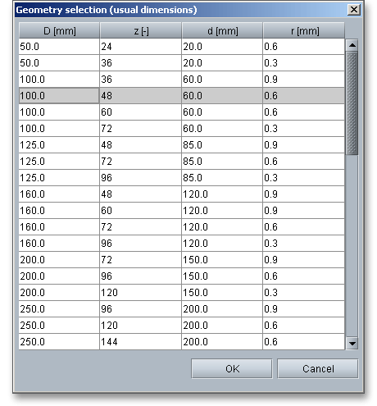Click the highlighted 100.0 cell with z 48
This screenshot has height=406, width=377.
pos(59,96)
